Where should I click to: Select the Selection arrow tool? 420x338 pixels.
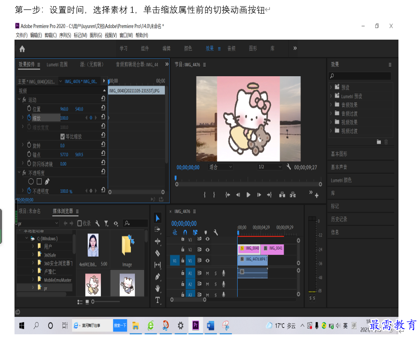[x=158, y=218]
